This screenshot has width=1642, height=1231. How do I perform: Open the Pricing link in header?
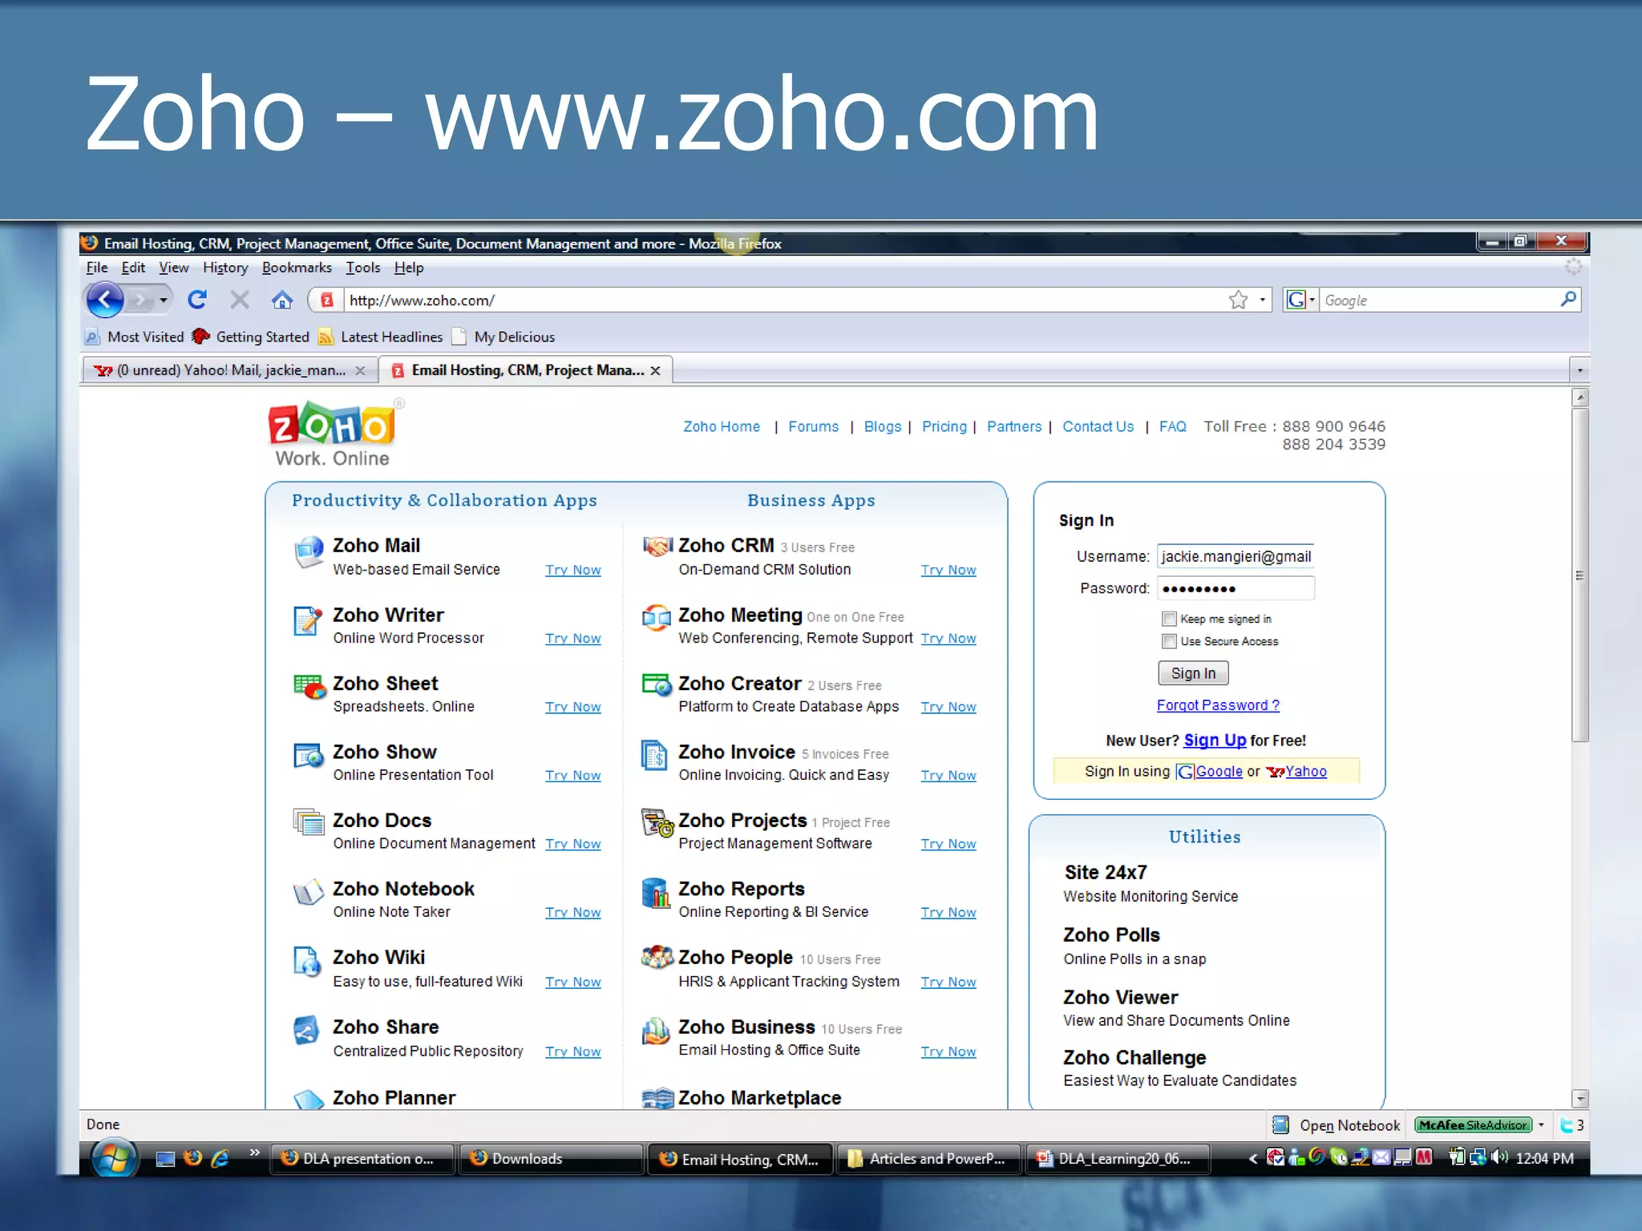pos(944,426)
